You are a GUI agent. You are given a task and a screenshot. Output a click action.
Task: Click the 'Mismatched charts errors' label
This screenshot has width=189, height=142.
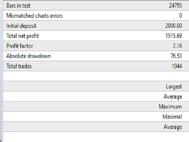point(35,16)
